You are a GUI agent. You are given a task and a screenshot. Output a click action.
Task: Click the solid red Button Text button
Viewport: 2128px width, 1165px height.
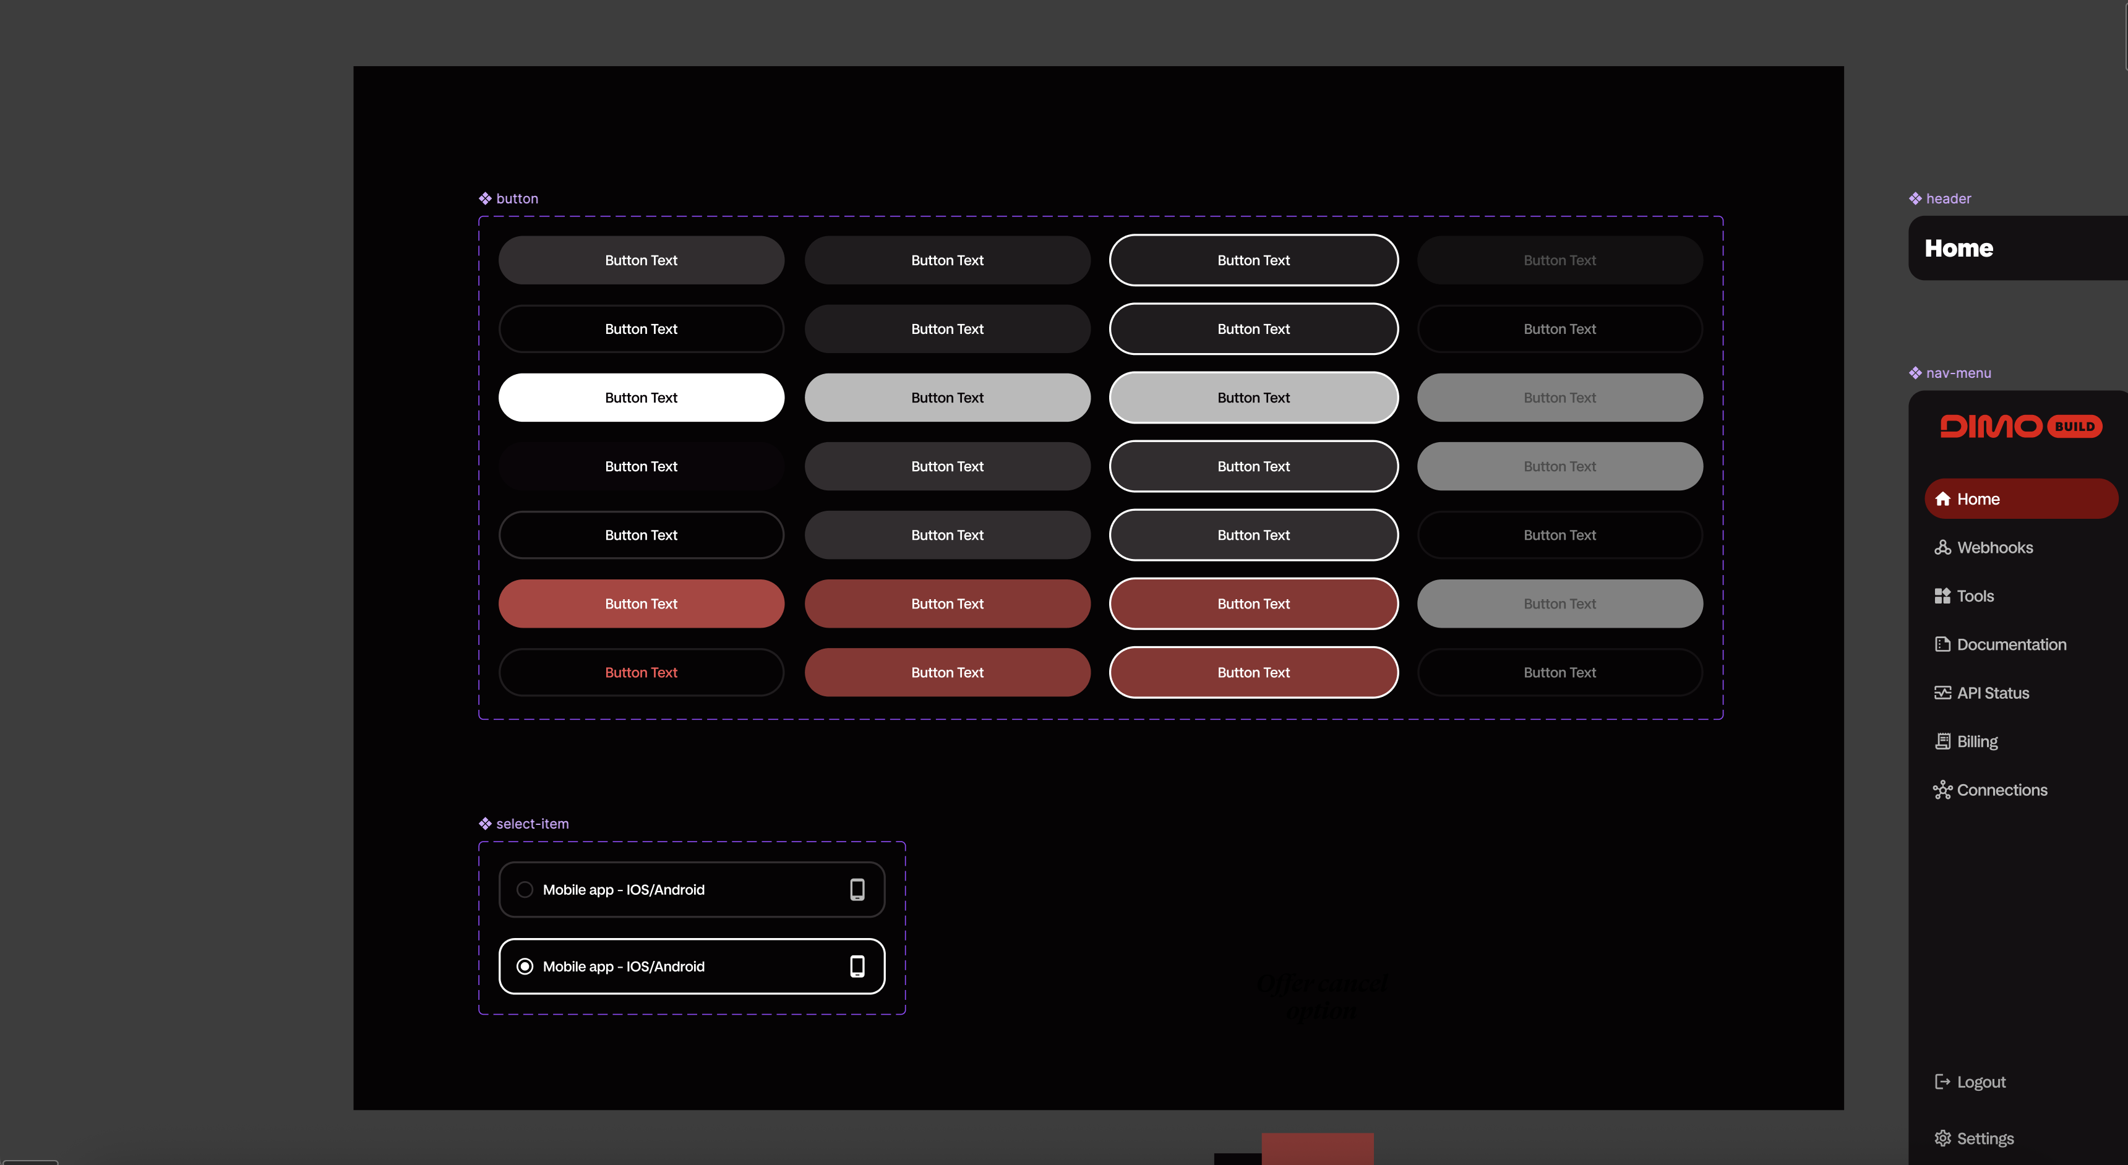click(640, 604)
